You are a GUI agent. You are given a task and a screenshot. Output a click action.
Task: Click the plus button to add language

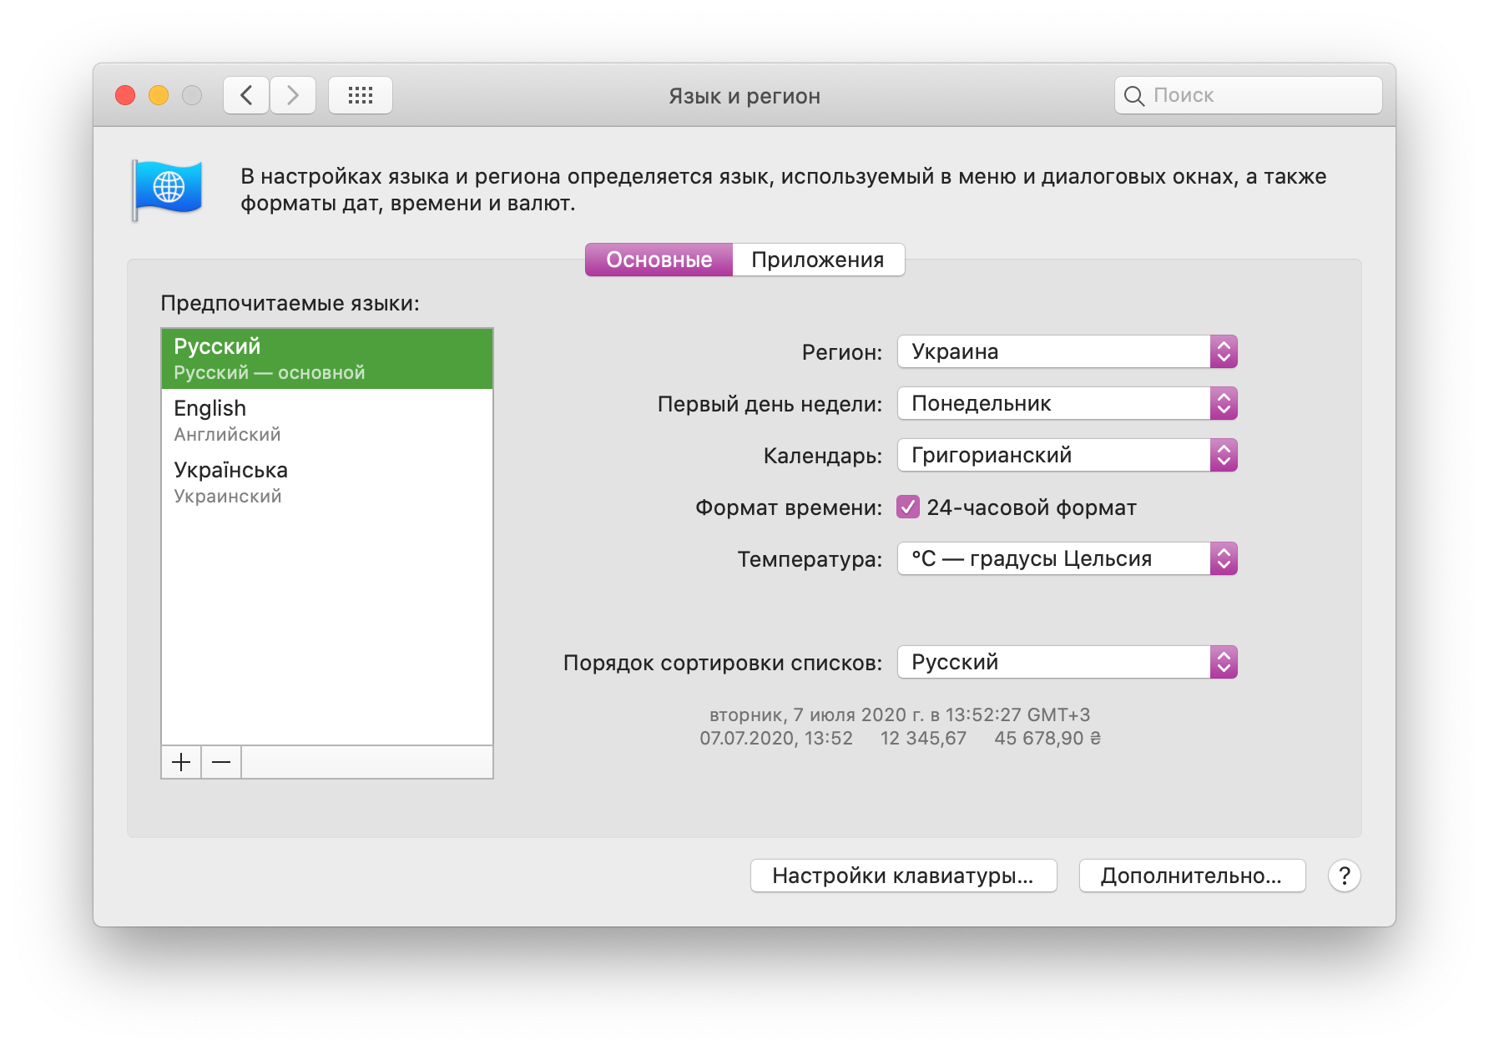tap(181, 762)
